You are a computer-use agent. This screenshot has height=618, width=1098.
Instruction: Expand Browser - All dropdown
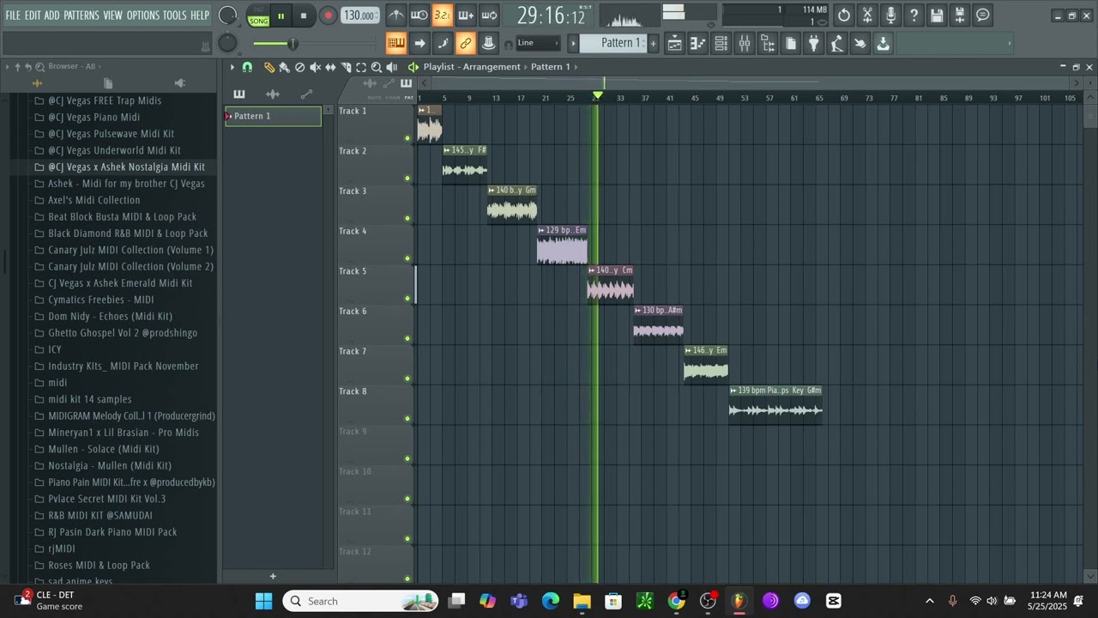pos(101,66)
